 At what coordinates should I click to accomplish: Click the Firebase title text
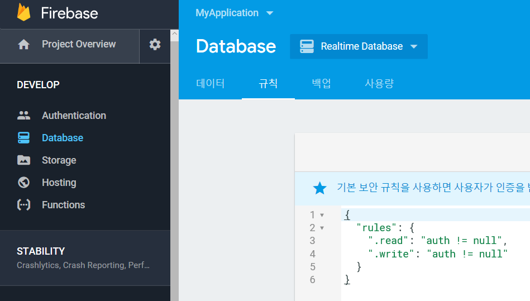69,13
